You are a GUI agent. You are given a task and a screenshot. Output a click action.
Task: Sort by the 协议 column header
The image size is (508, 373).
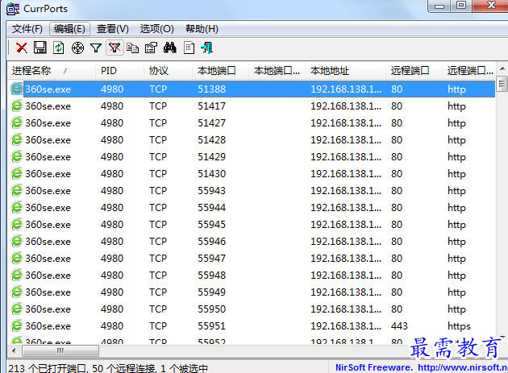(169, 71)
